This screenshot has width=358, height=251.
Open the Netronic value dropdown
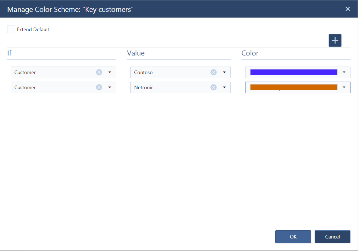(x=224, y=87)
